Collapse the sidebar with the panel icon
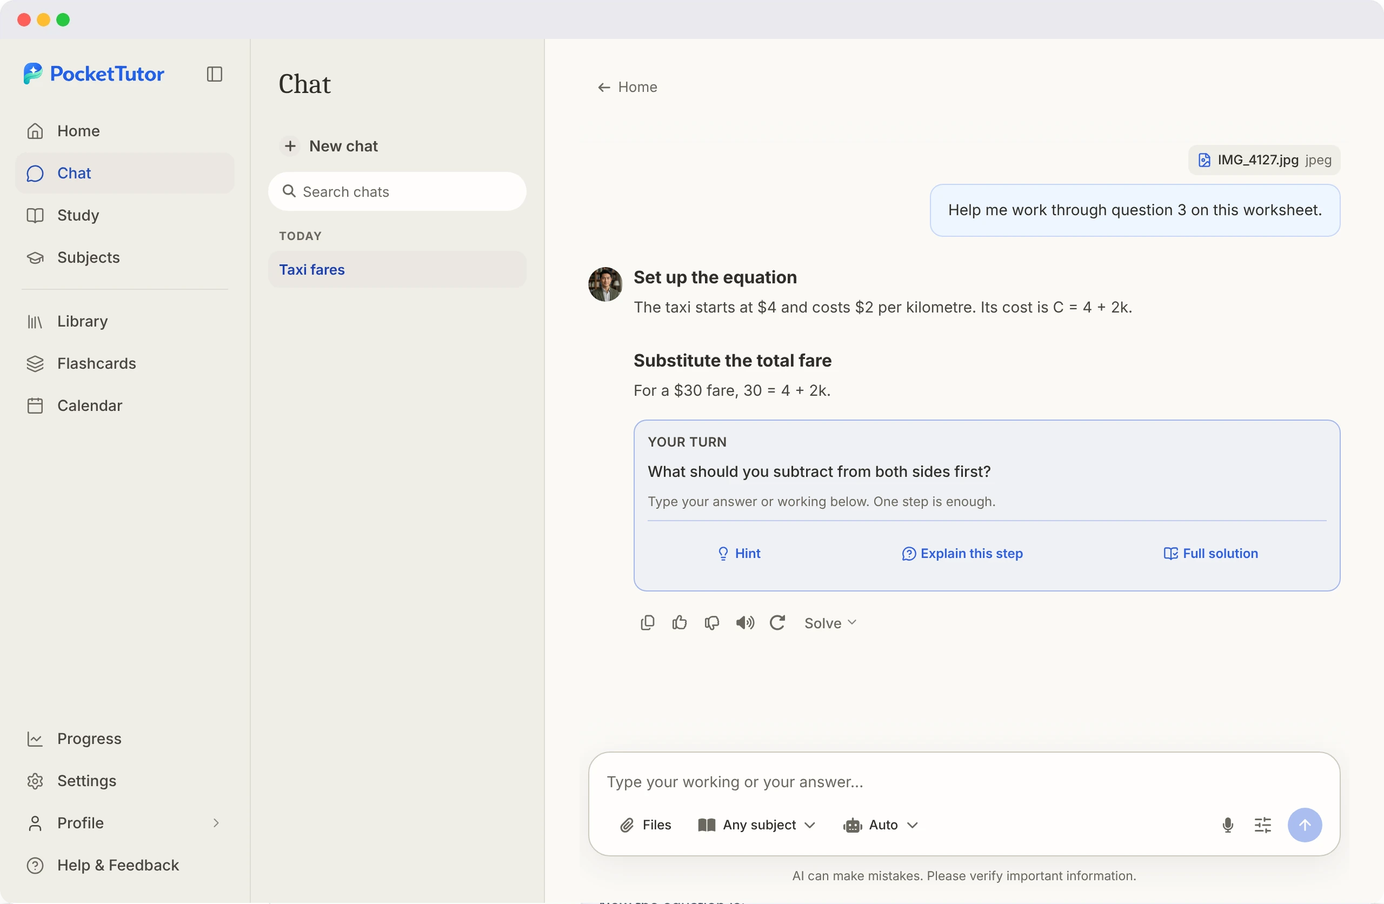The width and height of the screenshot is (1384, 904). [214, 74]
